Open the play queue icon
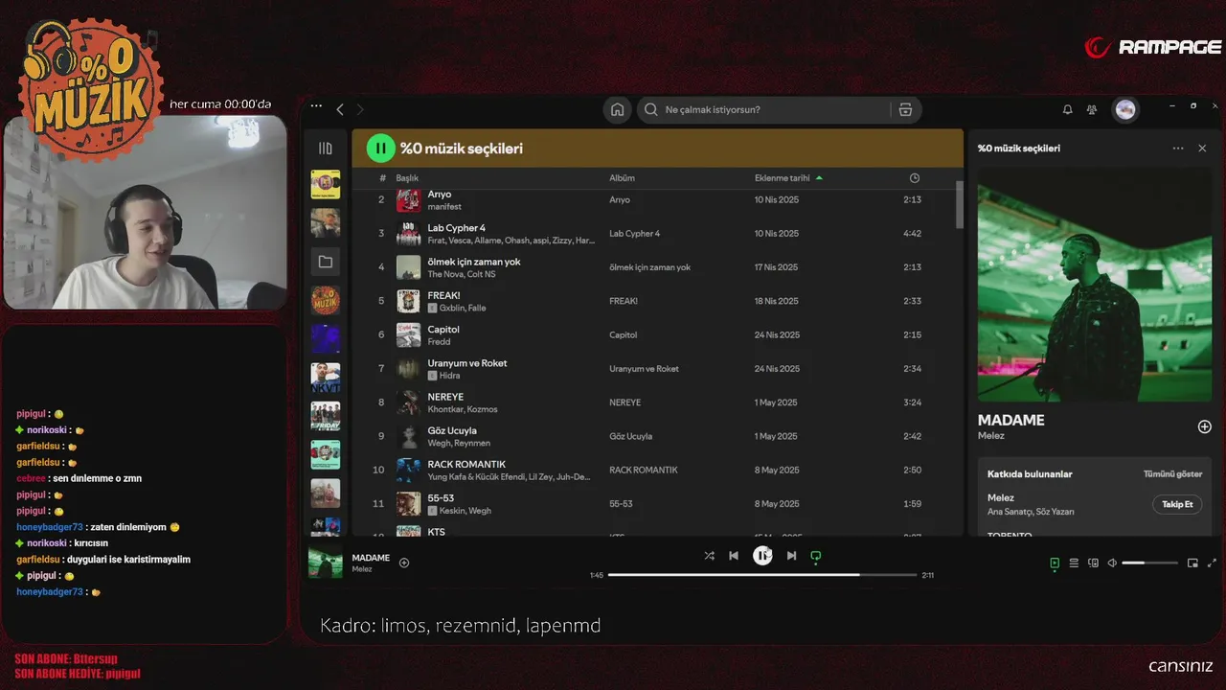 click(1074, 563)
